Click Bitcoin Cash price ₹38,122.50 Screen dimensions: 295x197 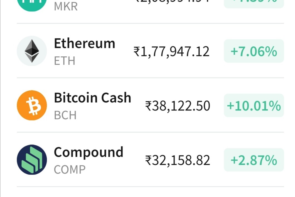(x=177, y=106)
